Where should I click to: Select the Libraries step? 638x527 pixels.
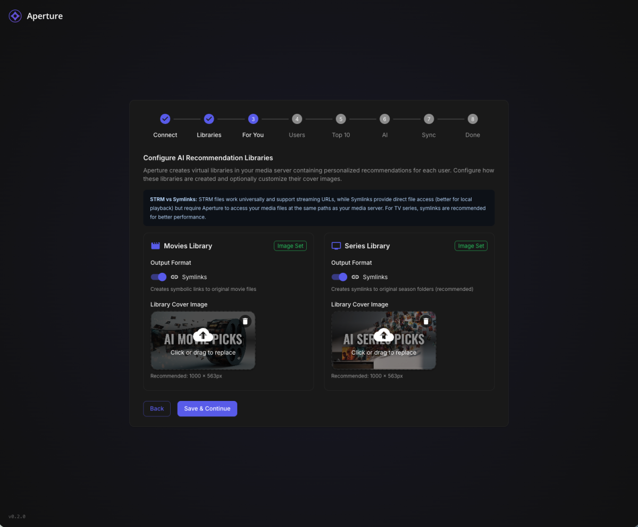point(209,119)
